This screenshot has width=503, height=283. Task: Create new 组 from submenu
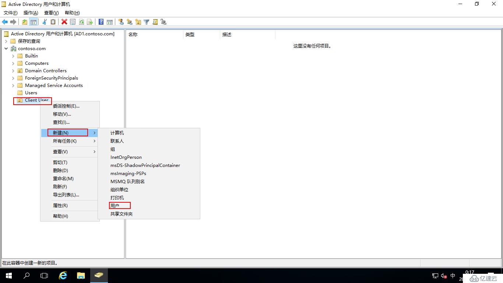click(x=149, y=149)
